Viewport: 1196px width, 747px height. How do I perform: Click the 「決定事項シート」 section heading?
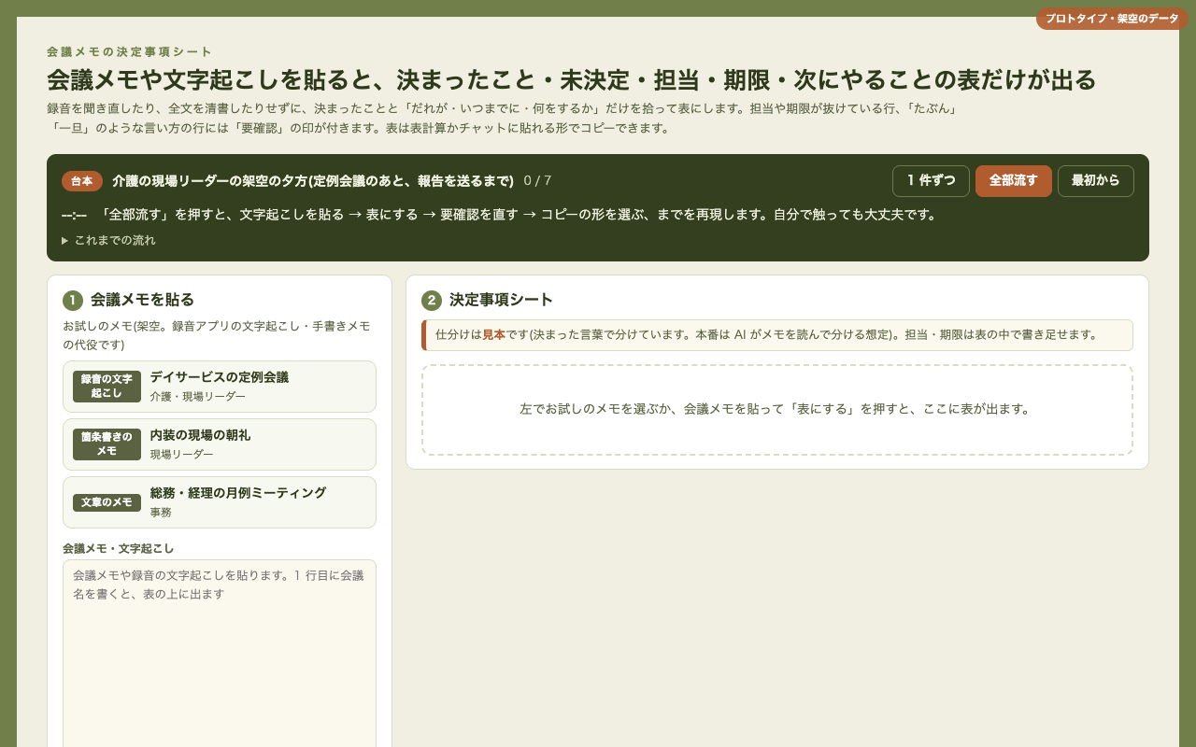click(x=501, y=300)
